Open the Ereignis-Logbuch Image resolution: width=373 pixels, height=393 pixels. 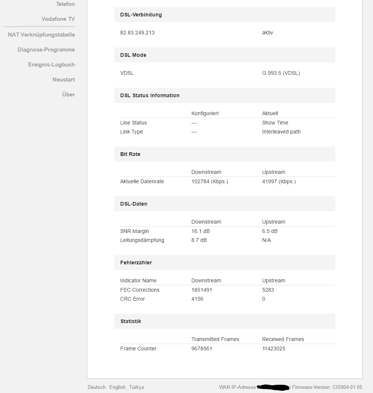click(51, 65)
